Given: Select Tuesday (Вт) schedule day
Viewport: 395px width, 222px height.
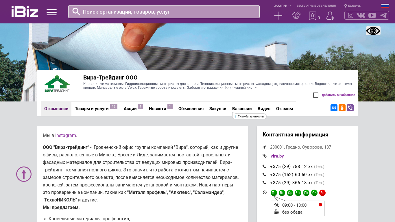Looking at the screenshot, I should [x=282, y=193].
